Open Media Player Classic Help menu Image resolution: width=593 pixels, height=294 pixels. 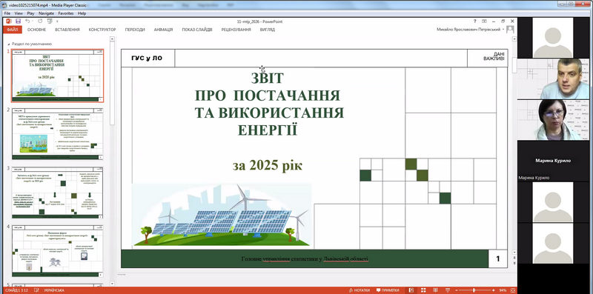coord(82,13)
